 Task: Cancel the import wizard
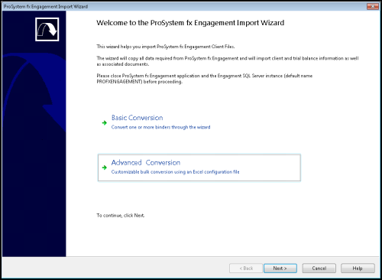(x=319, y=269)
